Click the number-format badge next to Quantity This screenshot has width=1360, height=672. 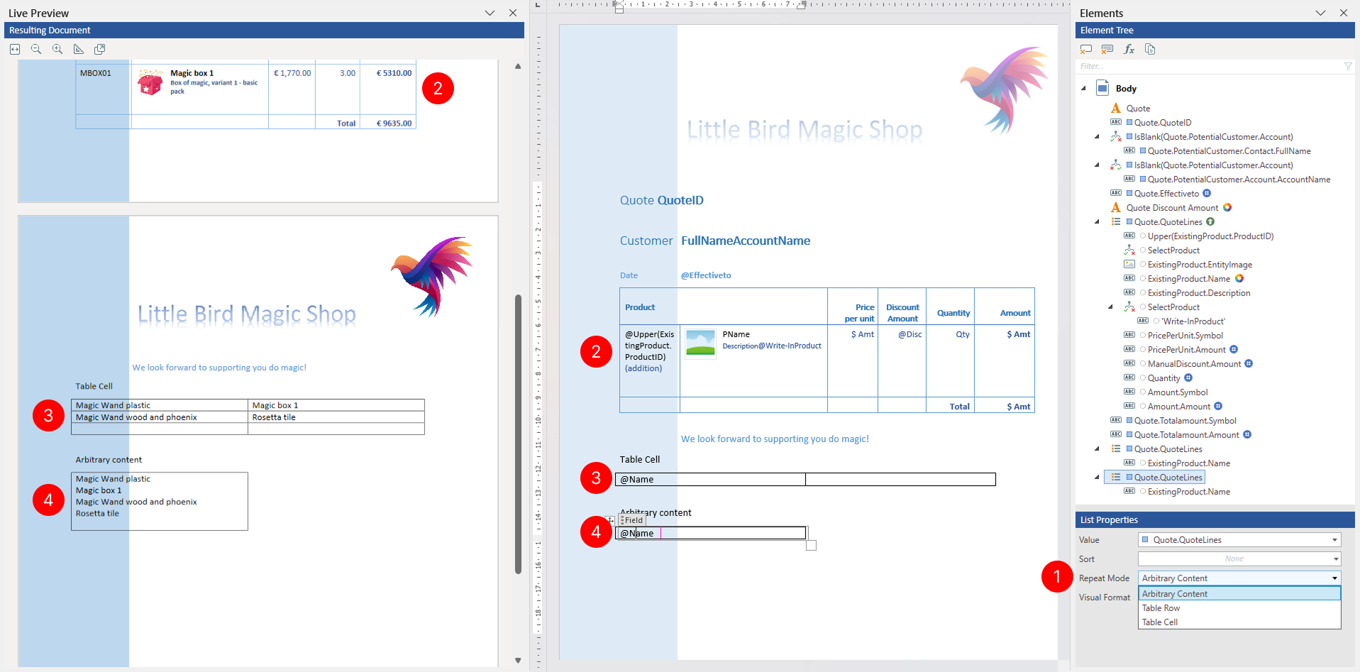(1188, 378)
